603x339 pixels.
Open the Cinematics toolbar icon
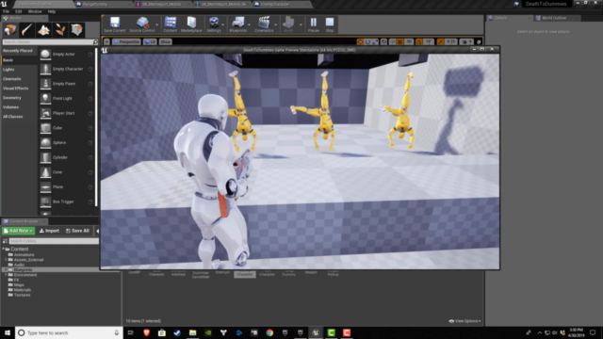(264, 24)
